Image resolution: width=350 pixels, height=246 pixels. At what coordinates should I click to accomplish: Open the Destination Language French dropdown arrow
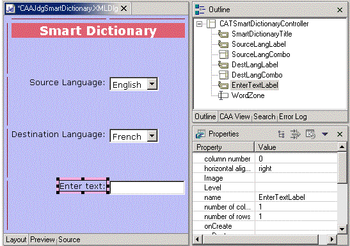[x=152, y=136]
